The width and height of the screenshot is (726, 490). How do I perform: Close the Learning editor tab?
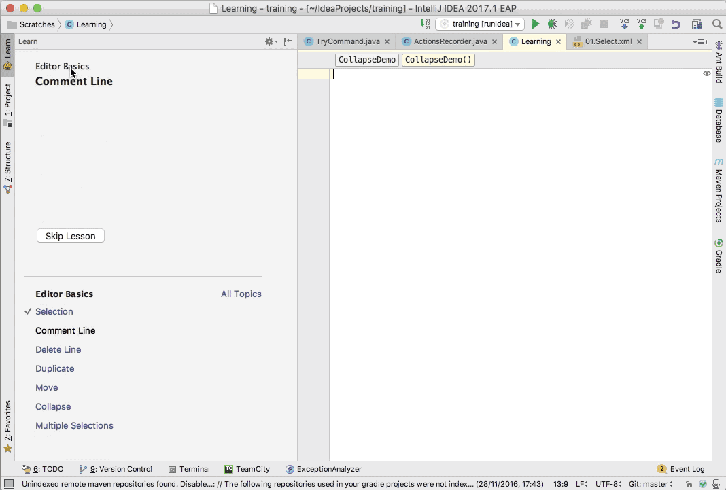click(x=558, y=41)
